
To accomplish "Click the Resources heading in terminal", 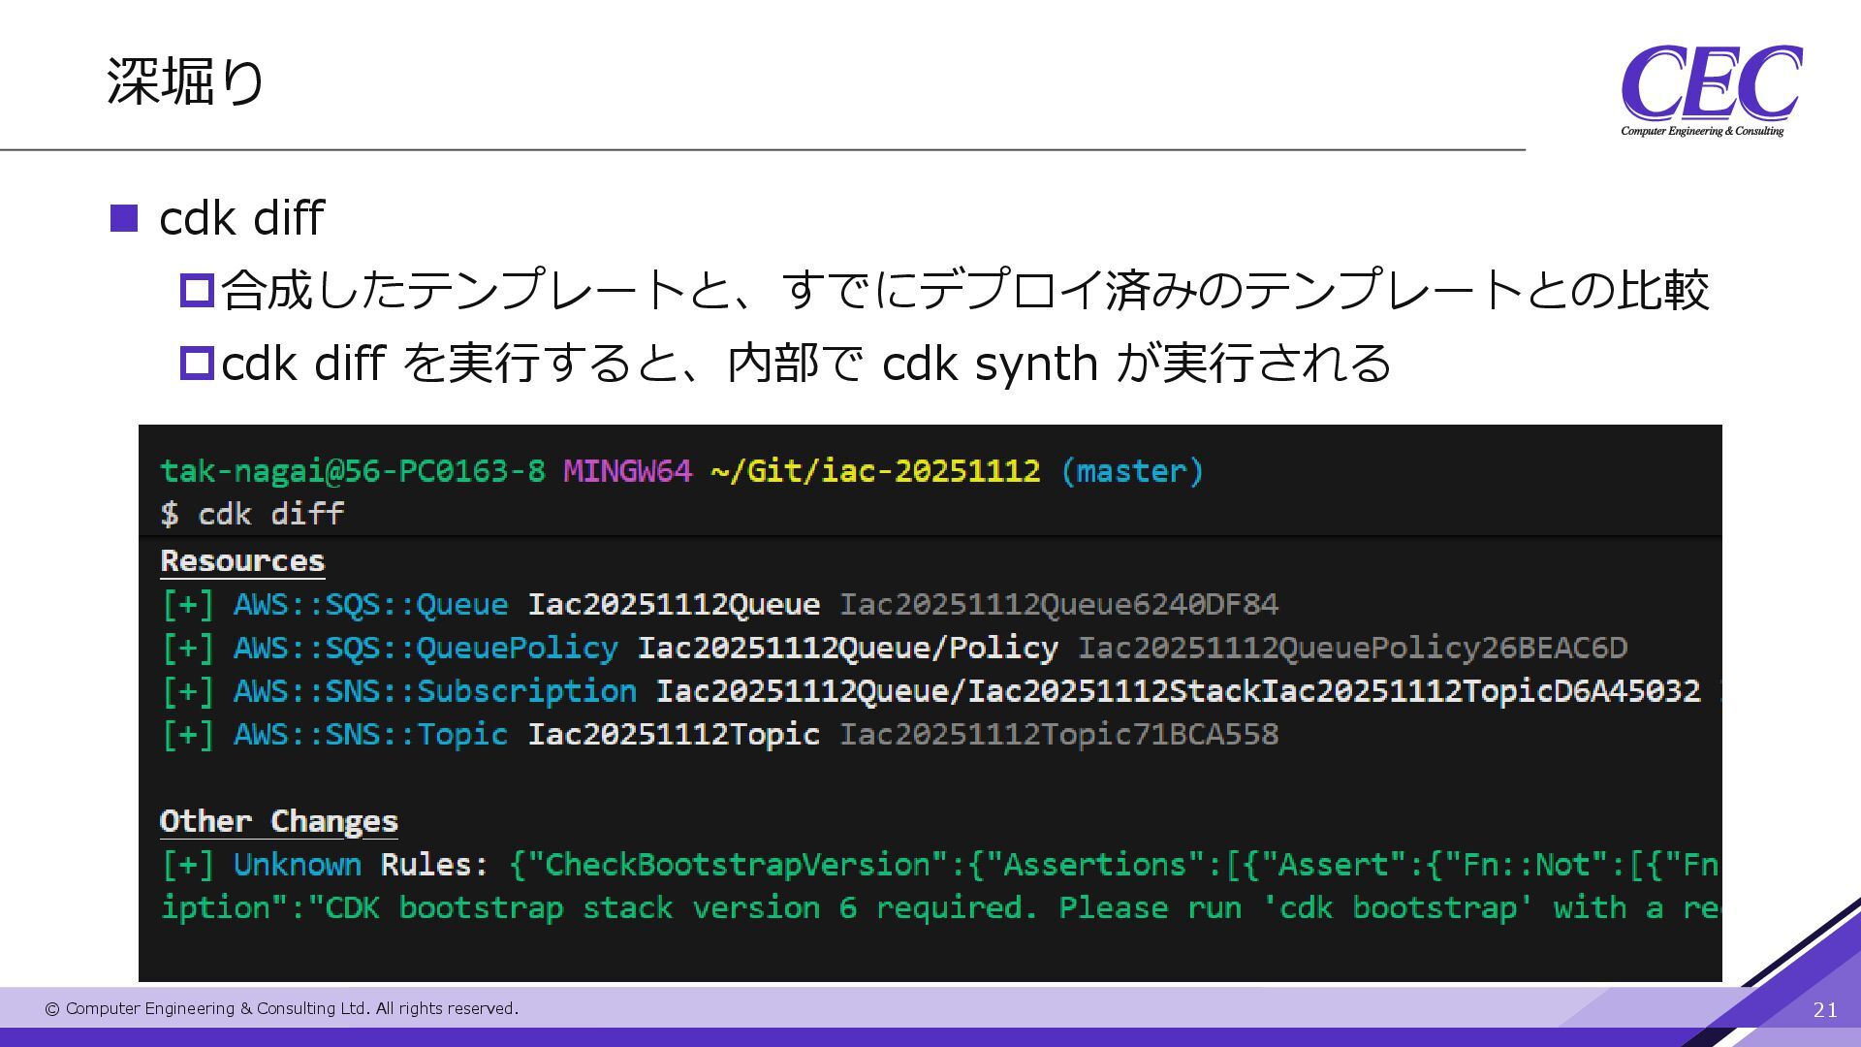I will tap(242, 561).
